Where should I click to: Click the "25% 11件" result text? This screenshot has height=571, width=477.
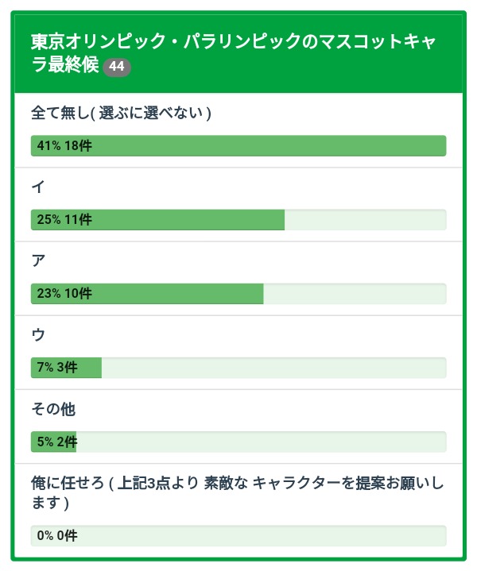click(64, 220)
